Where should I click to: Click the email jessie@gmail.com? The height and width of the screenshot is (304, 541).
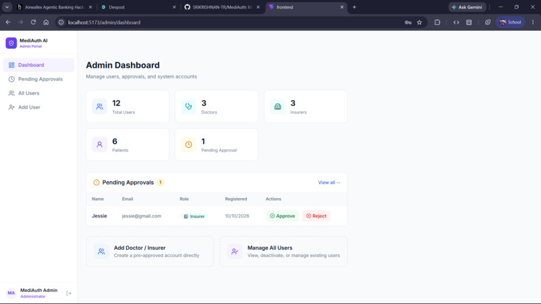(142, 216)
